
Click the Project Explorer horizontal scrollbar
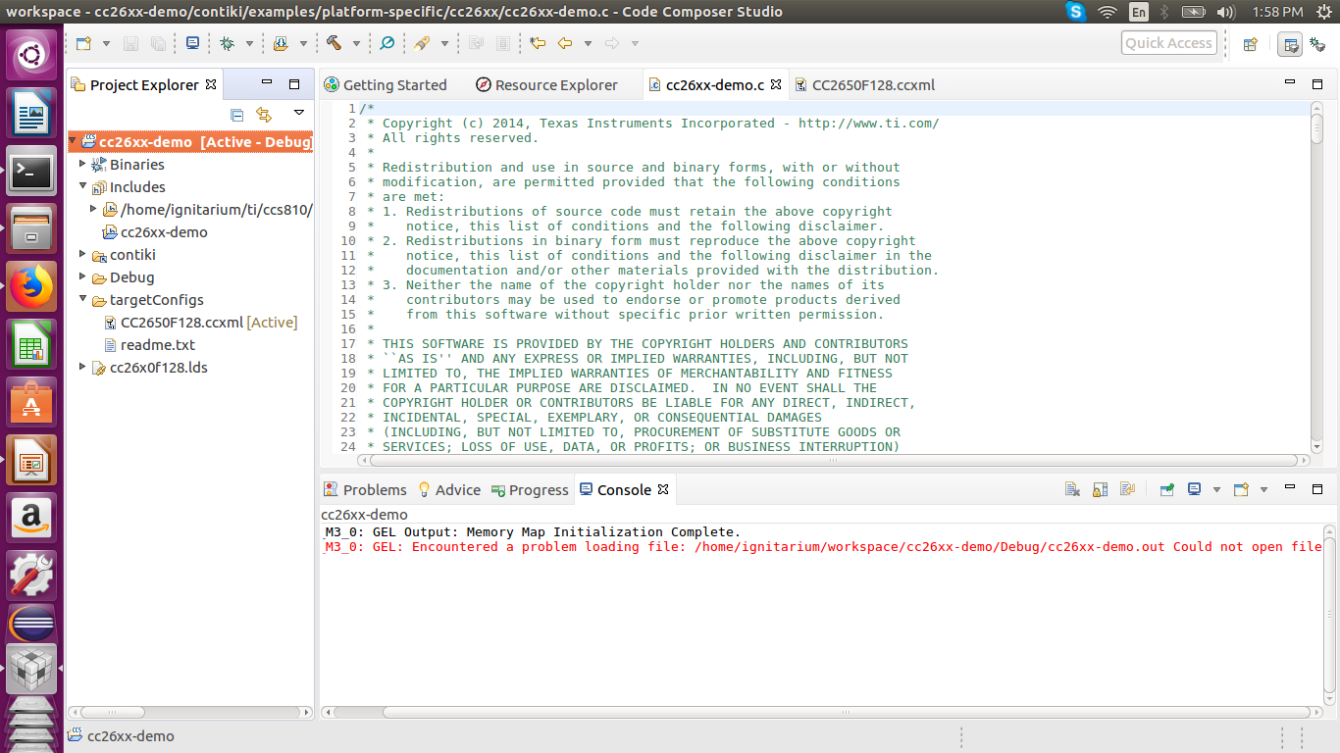pyautogui.click(x=189, y=713)
